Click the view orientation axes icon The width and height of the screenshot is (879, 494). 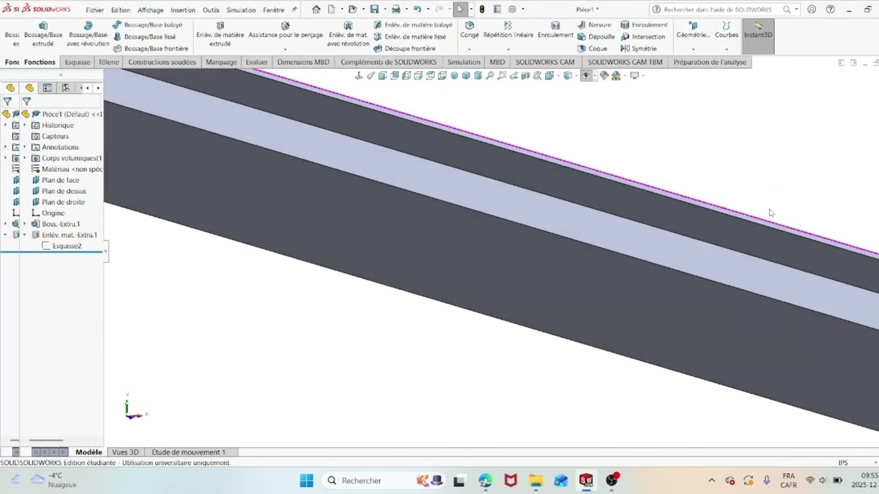coord(358,75)
